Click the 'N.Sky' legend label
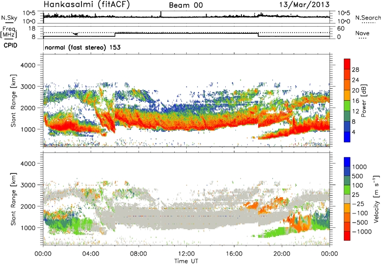Image resolution: width=381 pixels, height=264 pixels. click(x=9, y=18)
